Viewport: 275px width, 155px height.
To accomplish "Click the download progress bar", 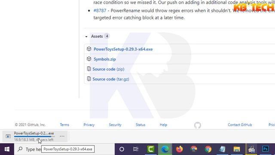I will [34, 136].
